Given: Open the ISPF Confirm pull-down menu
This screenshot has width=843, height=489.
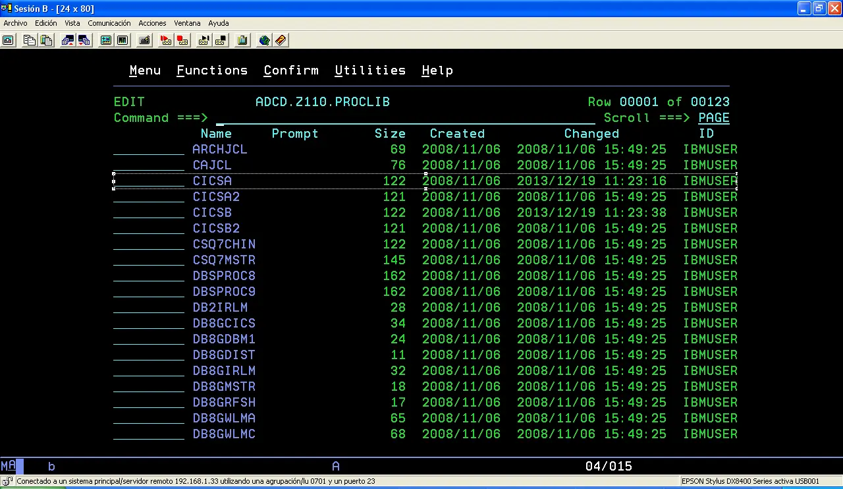Looking at the screenshot, I should (291, 71).
